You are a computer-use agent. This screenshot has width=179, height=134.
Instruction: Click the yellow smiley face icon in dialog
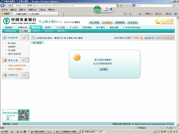[77, 57]
